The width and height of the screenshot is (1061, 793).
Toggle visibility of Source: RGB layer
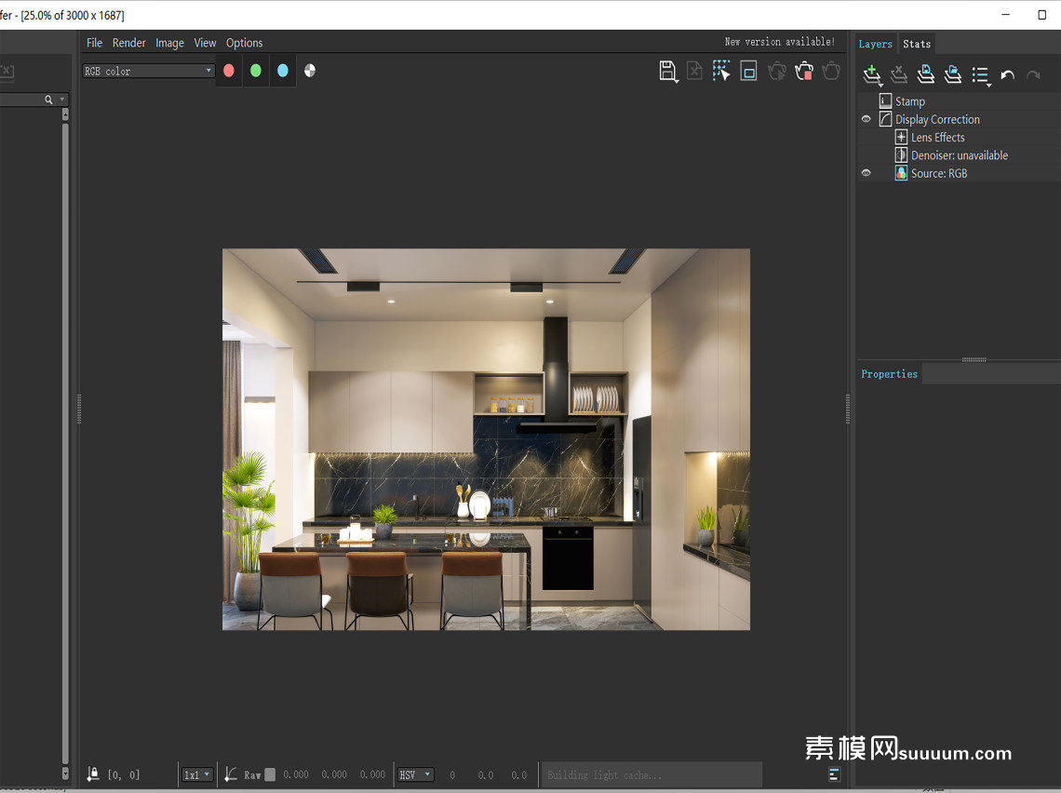pyautogui.click(x=866, y=173)
